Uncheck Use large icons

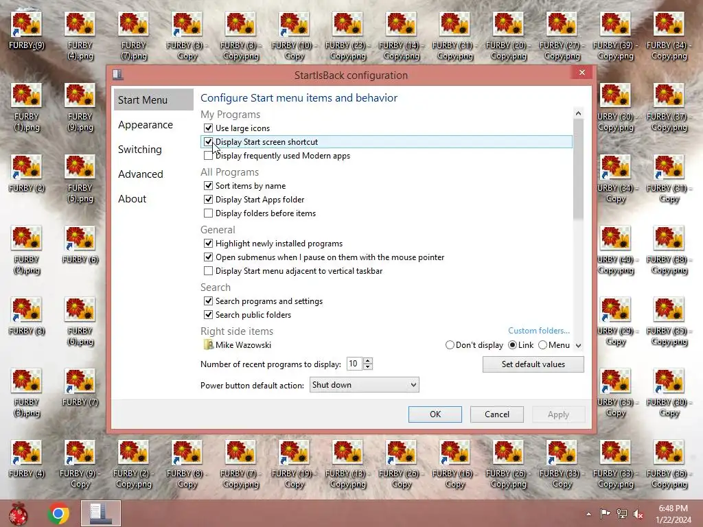coord(208,128)
